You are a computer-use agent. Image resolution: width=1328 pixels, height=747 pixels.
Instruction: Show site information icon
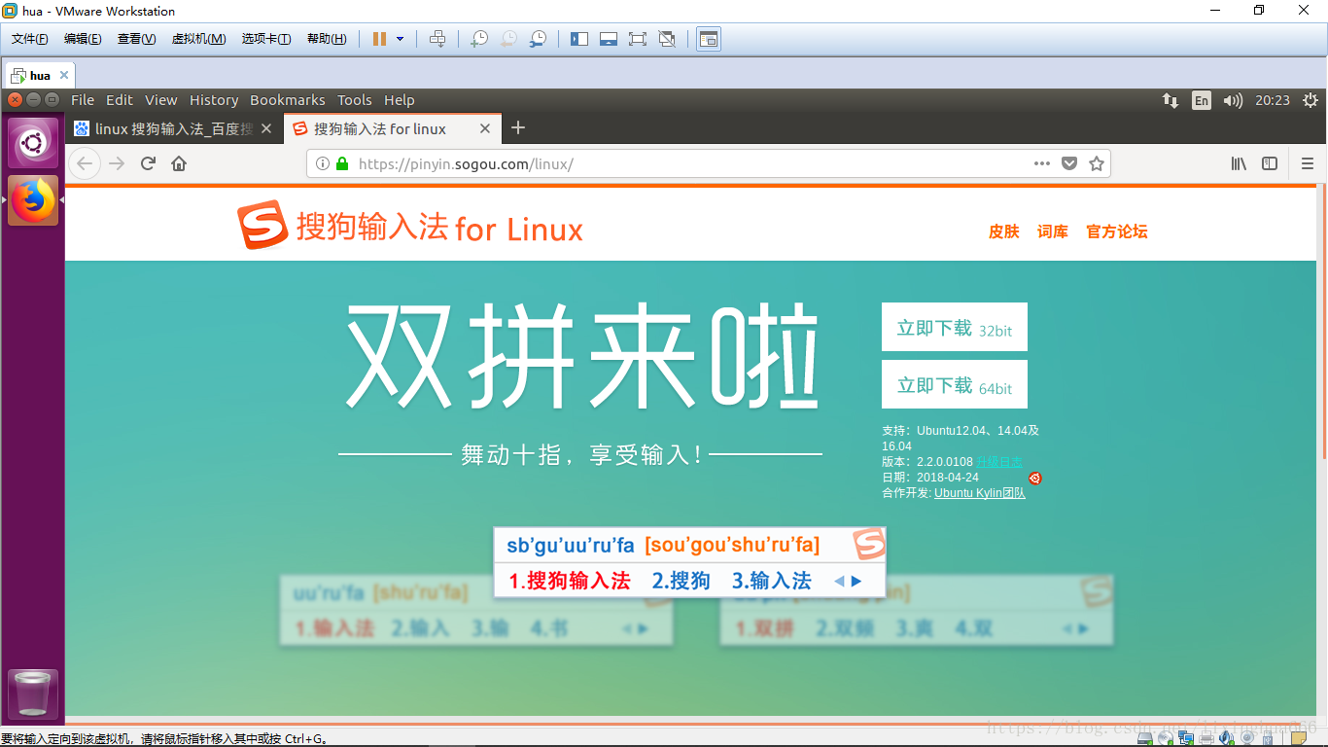pyautogui.click(x=323, y=163)
